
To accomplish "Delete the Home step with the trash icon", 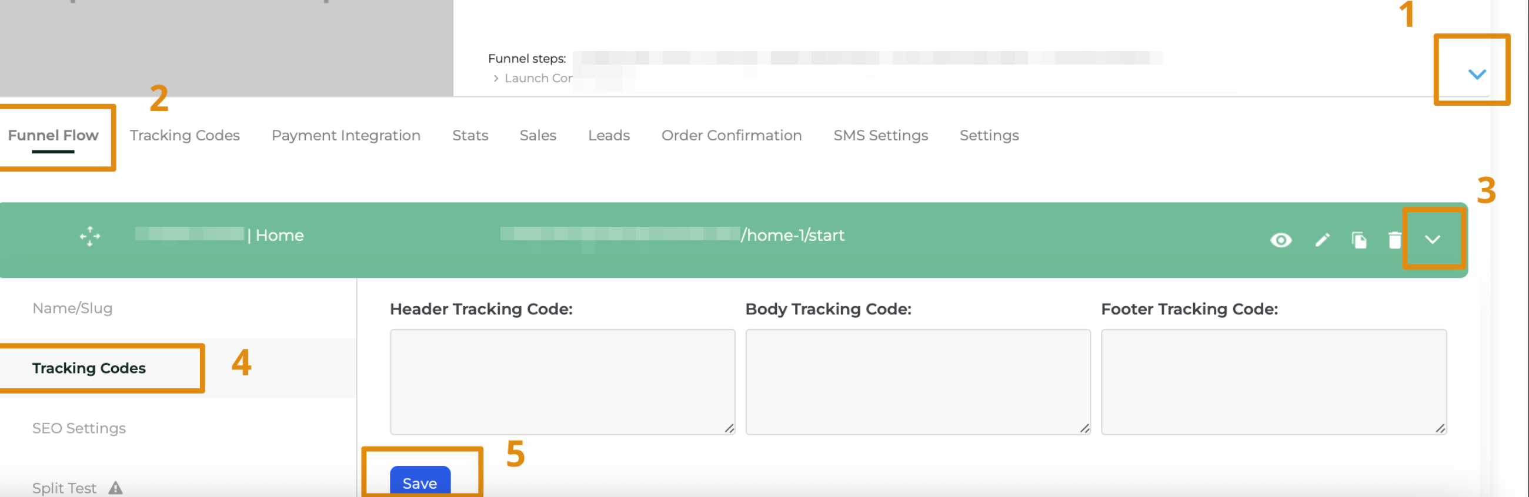I will [x=1395, y=240].
